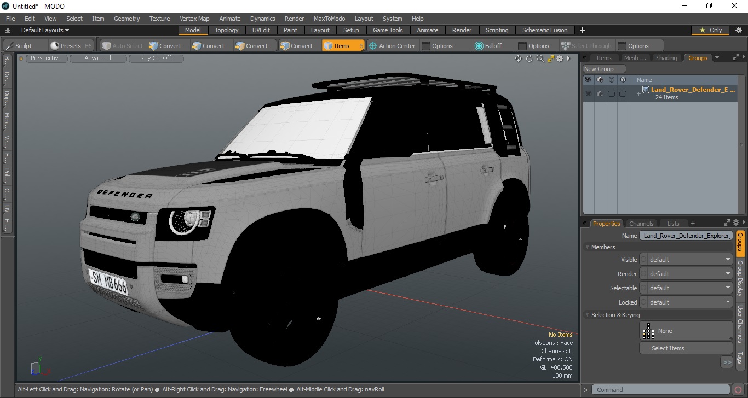Toggle visibility eye for Land Rover group
Viewport: 748px width, 398px height.
pos(588,93)
